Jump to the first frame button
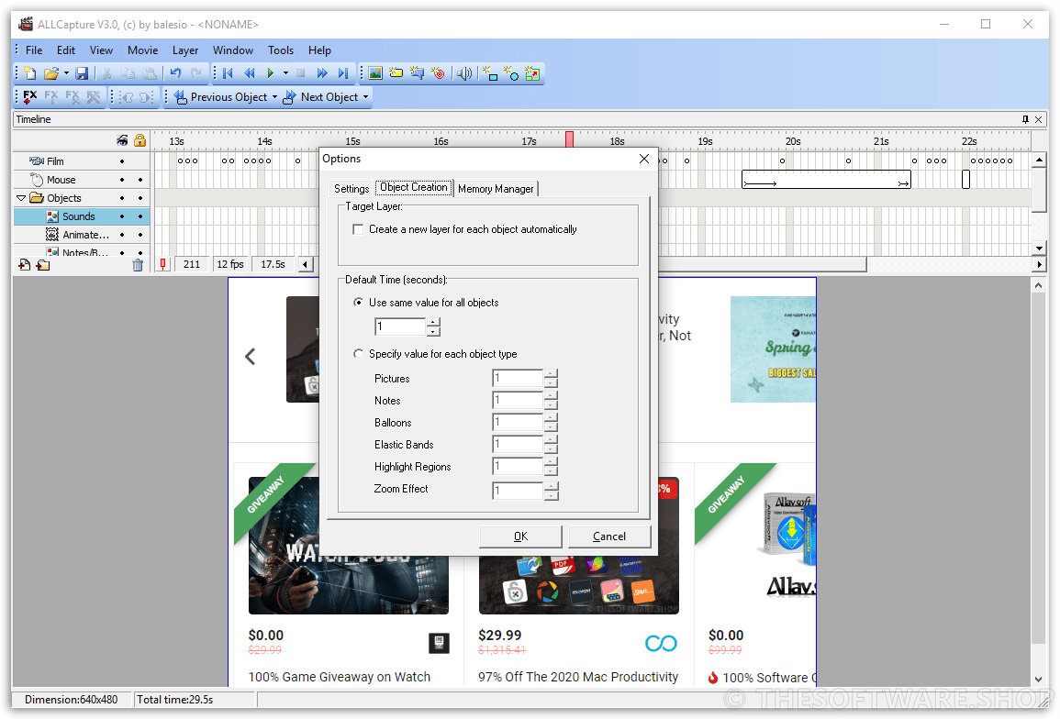Screen dimensions: 1060x719 tap(228, 73)
